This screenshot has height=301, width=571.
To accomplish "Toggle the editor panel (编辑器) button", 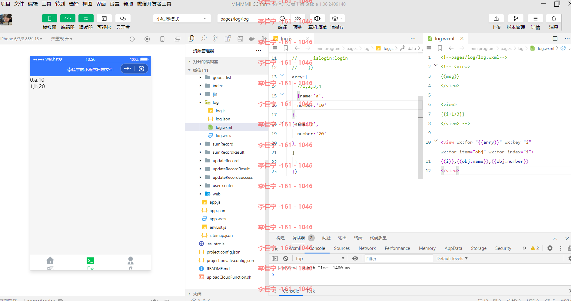I will pyautogui.click(x=68, y=18).
